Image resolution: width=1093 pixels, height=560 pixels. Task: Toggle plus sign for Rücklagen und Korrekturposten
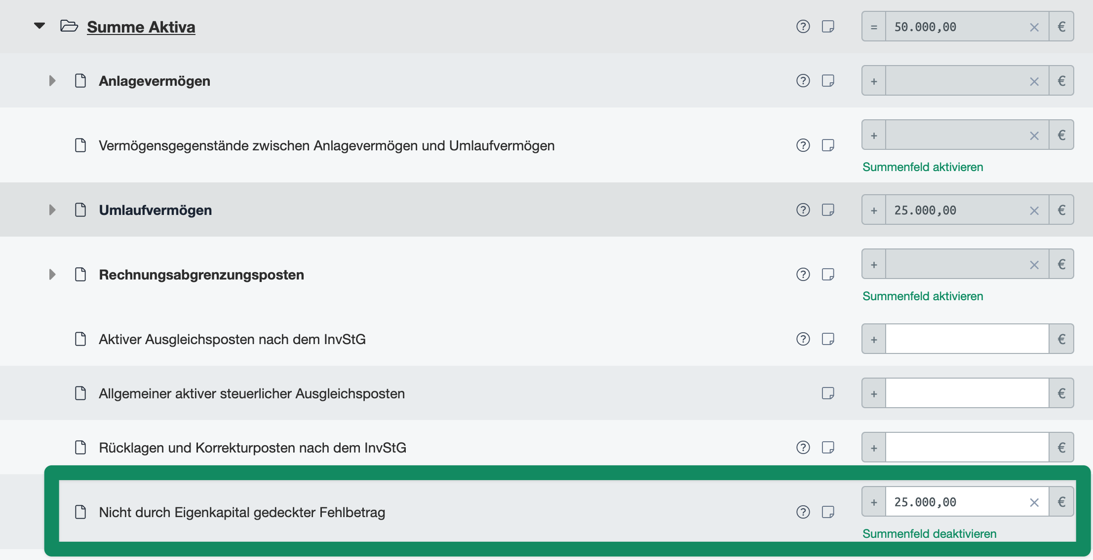pos(874,448)
